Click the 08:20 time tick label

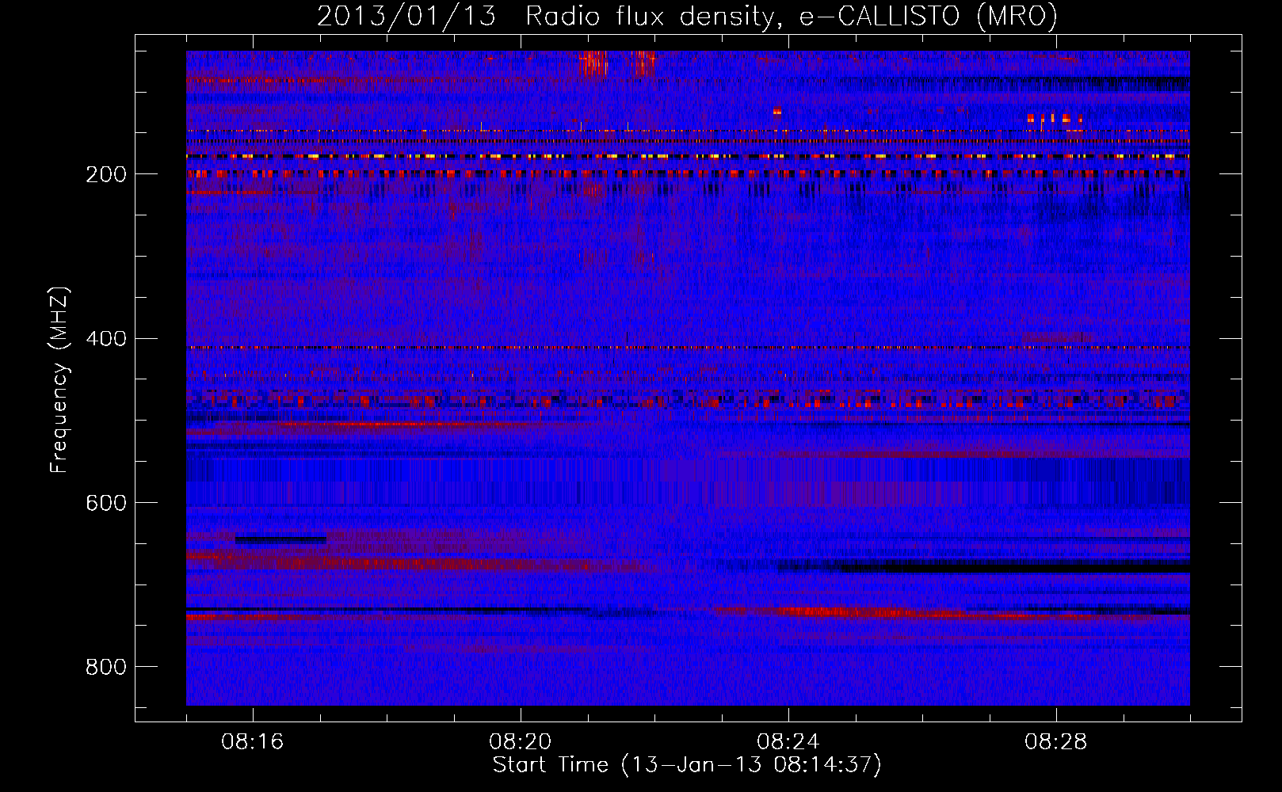(521, 742)
